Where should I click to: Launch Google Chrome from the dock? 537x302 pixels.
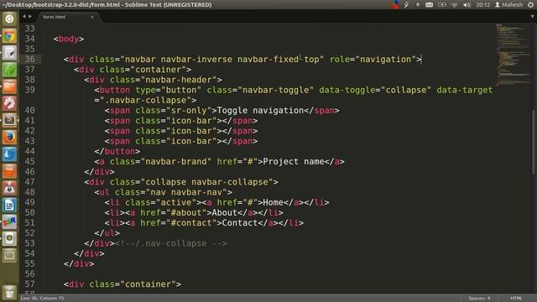pyautogui.click(x=9, y=36)
